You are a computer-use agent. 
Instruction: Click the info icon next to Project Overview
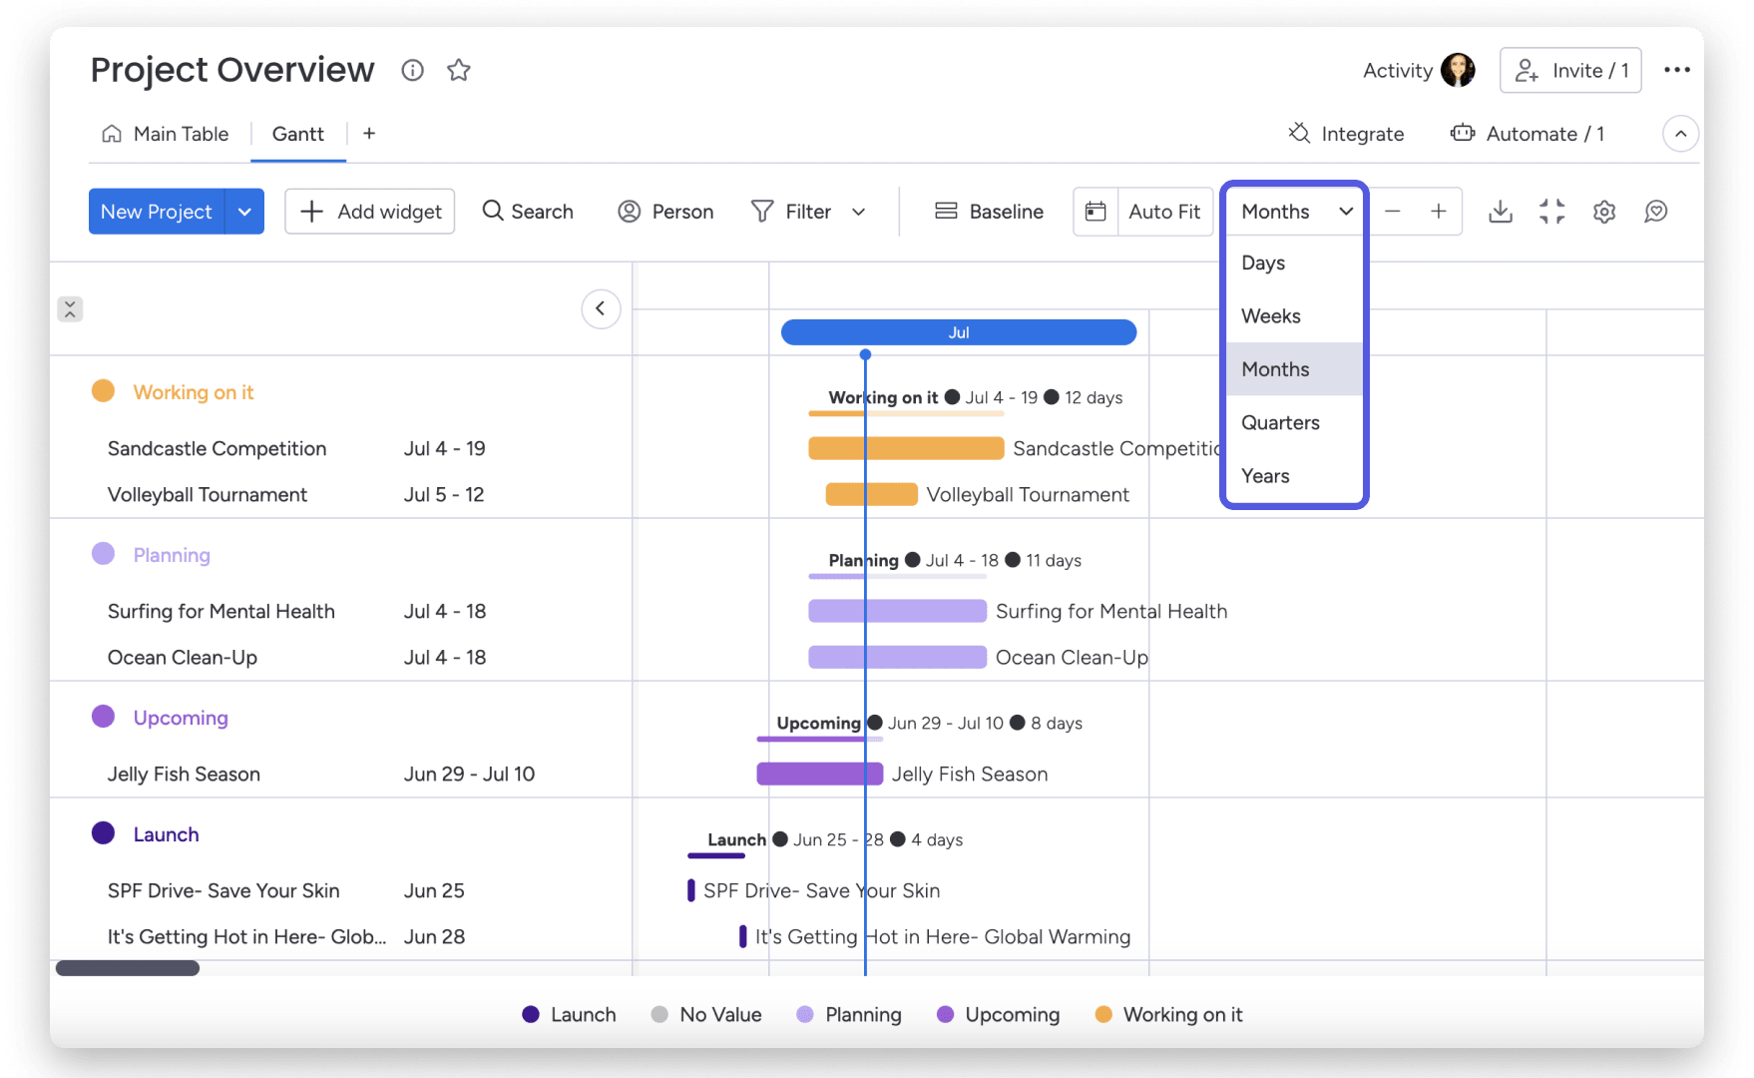412,70
